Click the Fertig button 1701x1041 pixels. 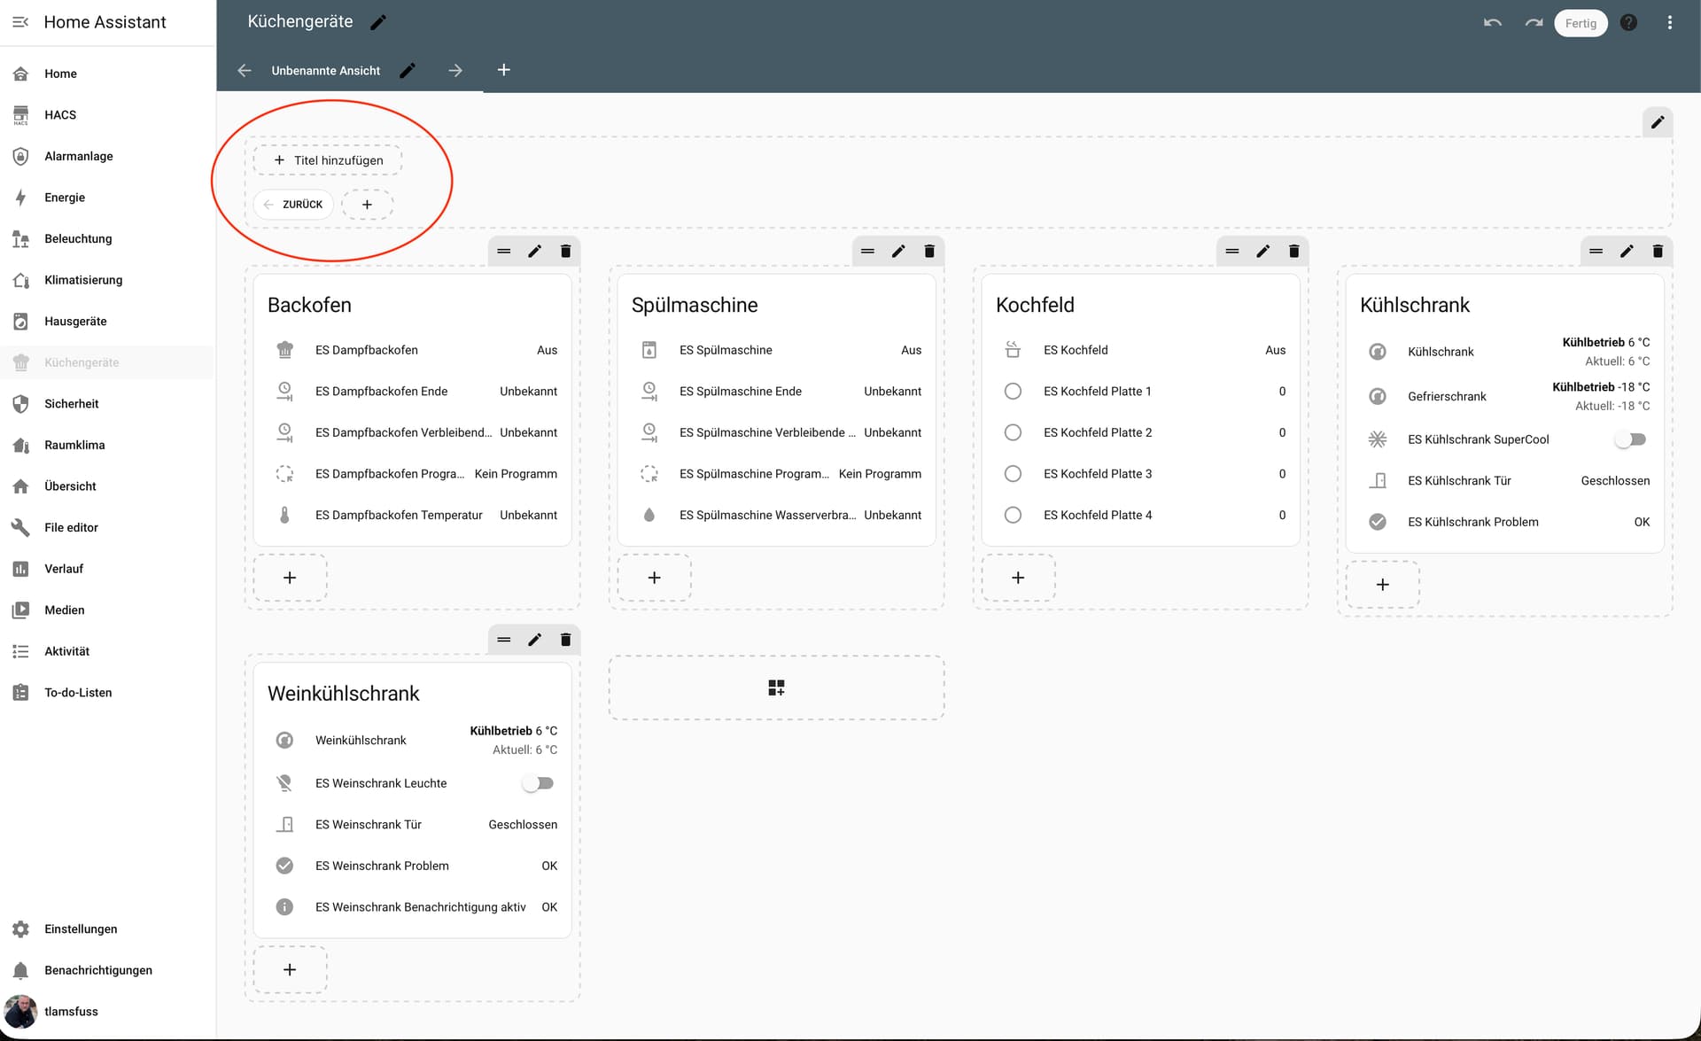[x=1580, y=23]
